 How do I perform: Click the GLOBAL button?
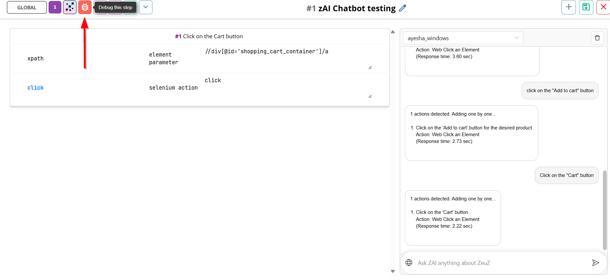pos(27,7)
